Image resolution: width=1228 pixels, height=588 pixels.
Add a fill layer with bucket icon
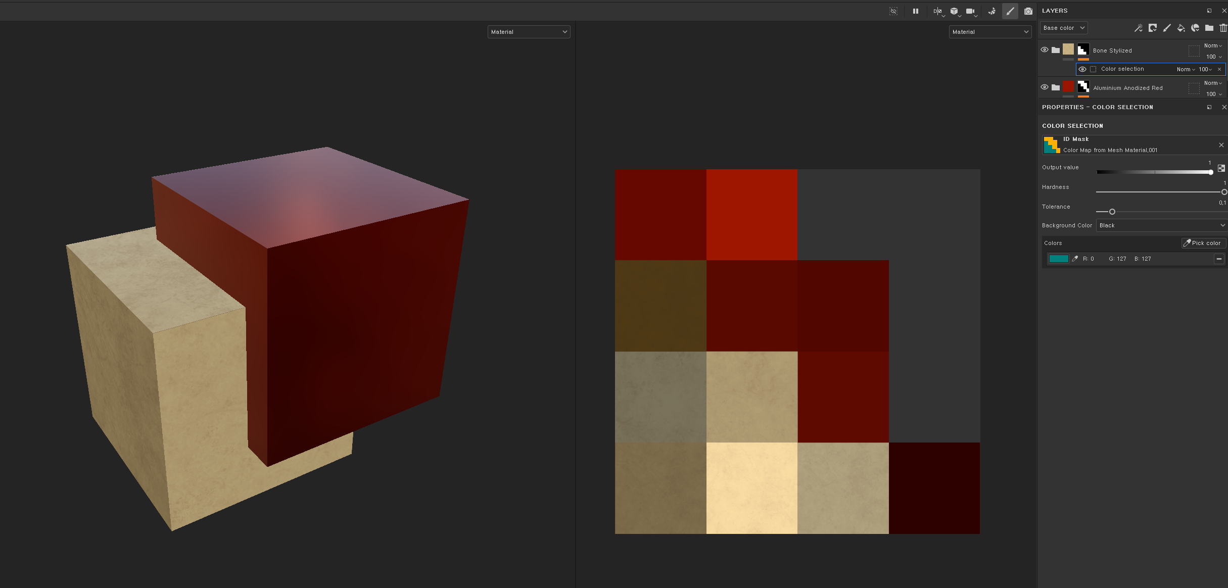pyautogui.click(x=1180, y=28)
